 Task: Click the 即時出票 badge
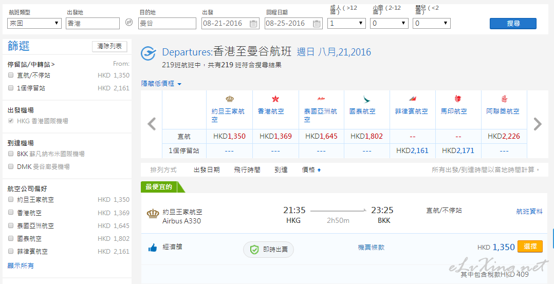pos(268,250)
